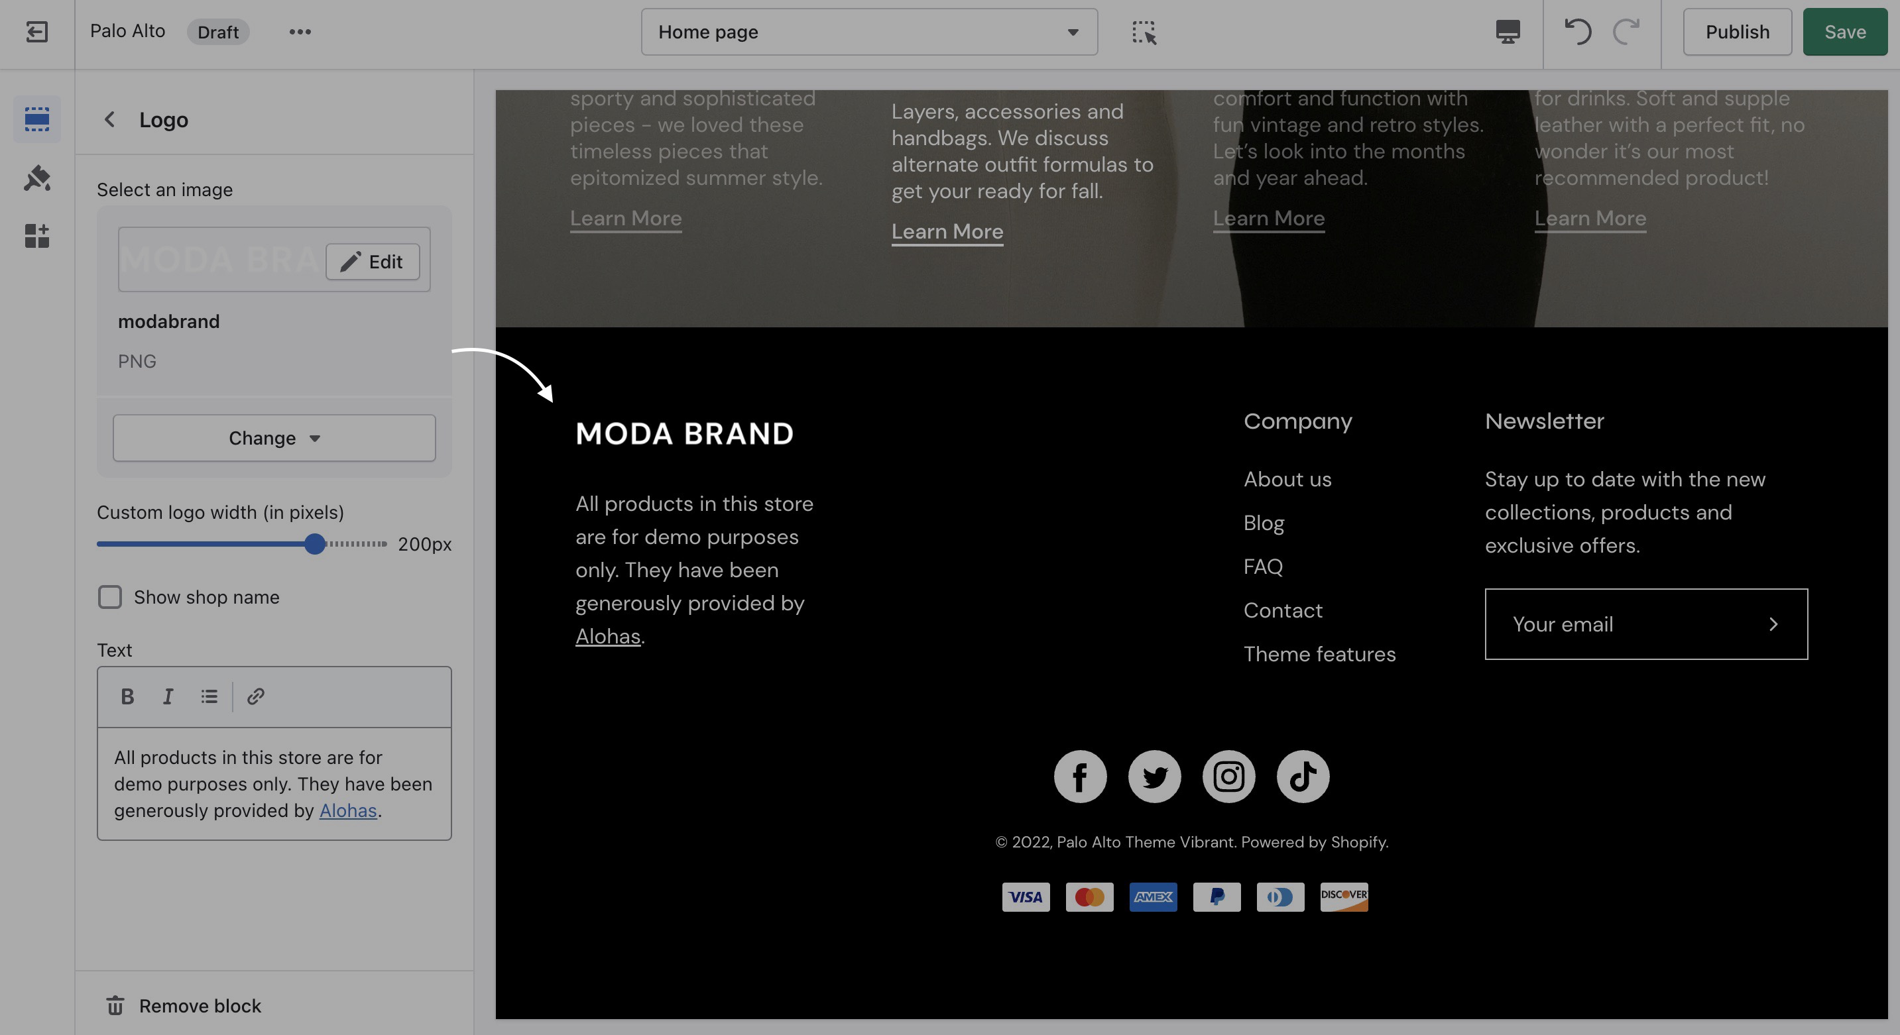Undo the last change
This screenshot has width=1900, height=1035.
coord(1577,32)
